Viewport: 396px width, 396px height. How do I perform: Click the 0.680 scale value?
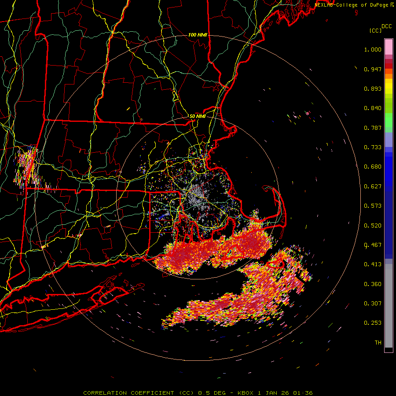pyautogui.click(x=373, y=167)
